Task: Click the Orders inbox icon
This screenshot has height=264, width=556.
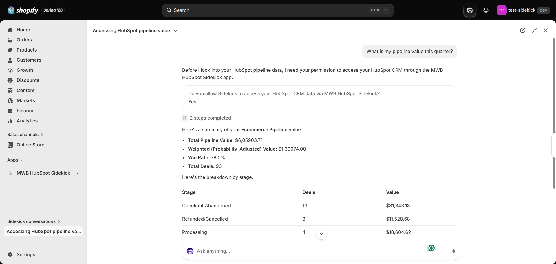Action: (10, 40)
